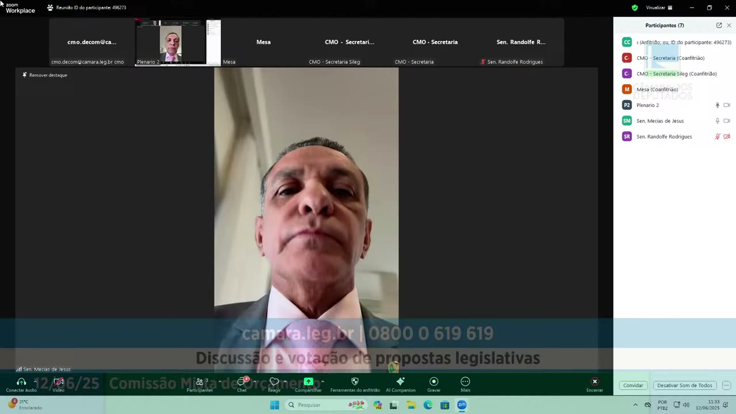The image size is (736, 414).
Task: Show hidden system tray icons
Action: coord(635,405)
